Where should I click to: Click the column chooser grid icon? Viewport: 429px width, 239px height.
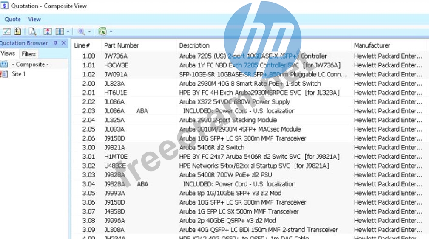point(60,31)
